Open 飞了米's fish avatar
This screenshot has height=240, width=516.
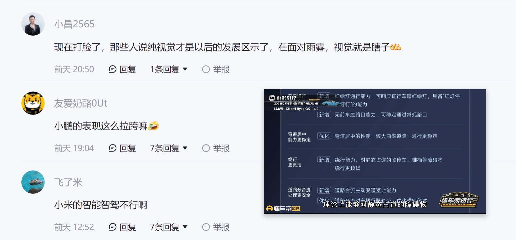(x=33, y=182)
